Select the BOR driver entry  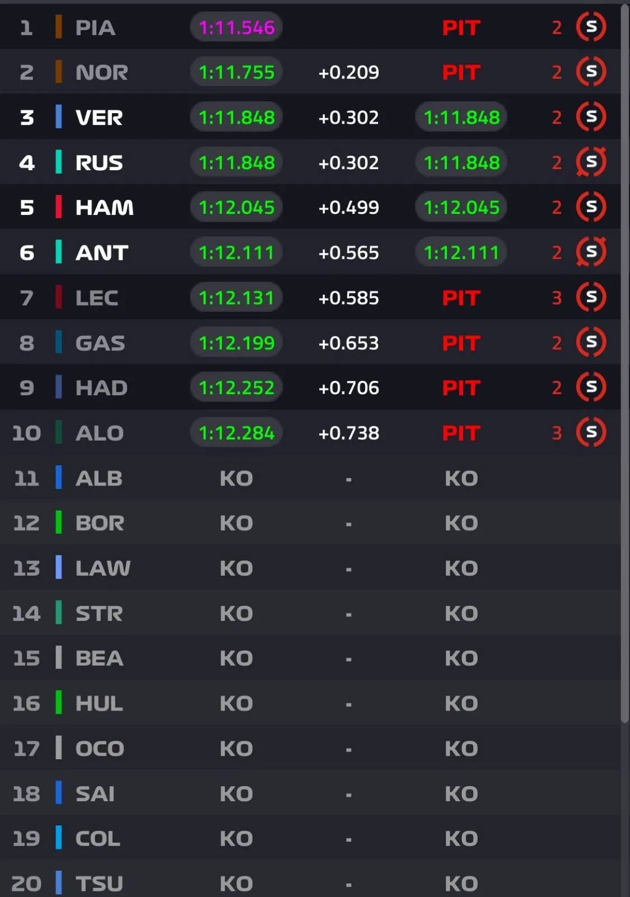(310, 523)
